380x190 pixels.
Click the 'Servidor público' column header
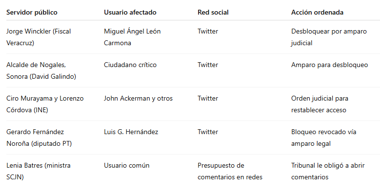point(32,12)
